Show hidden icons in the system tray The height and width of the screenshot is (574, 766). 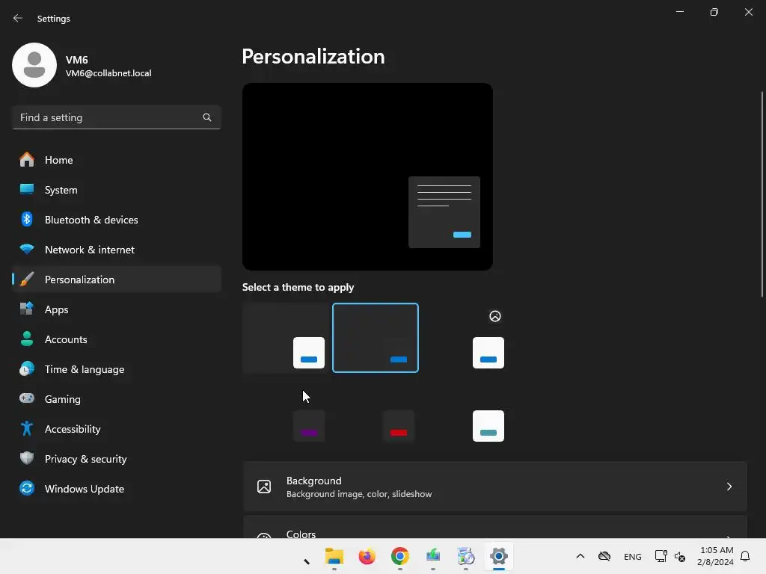click(x=580, y=556)
